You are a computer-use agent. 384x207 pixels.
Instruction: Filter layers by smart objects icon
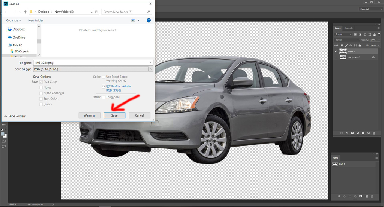point(375,34)
